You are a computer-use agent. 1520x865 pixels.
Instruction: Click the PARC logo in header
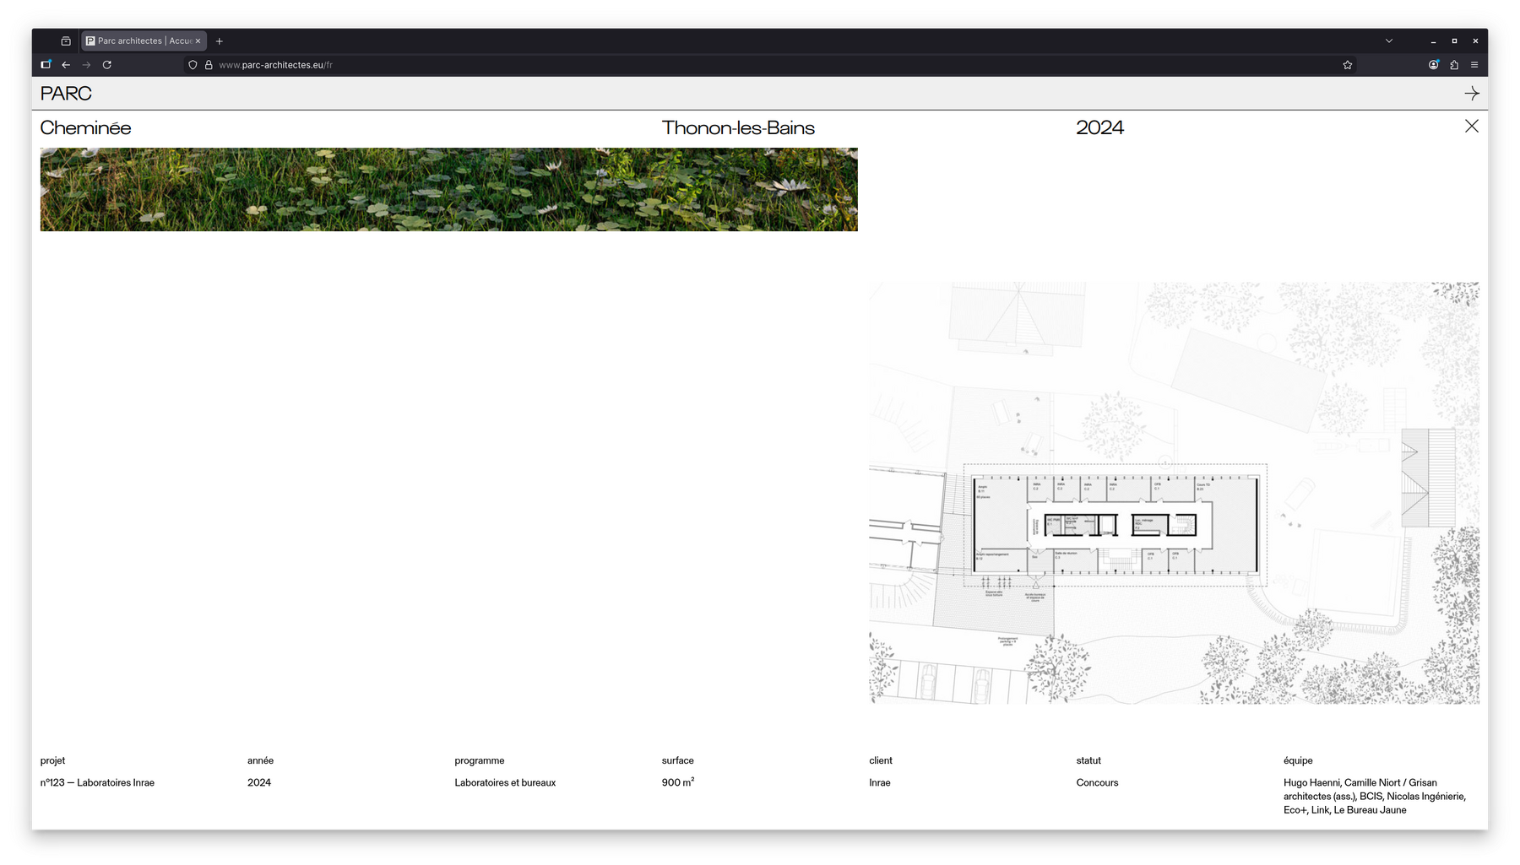[x=66, y=94]
